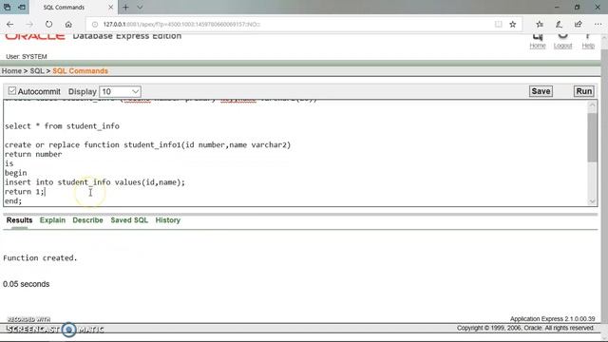Click the Logout link

tap(562, 46)
